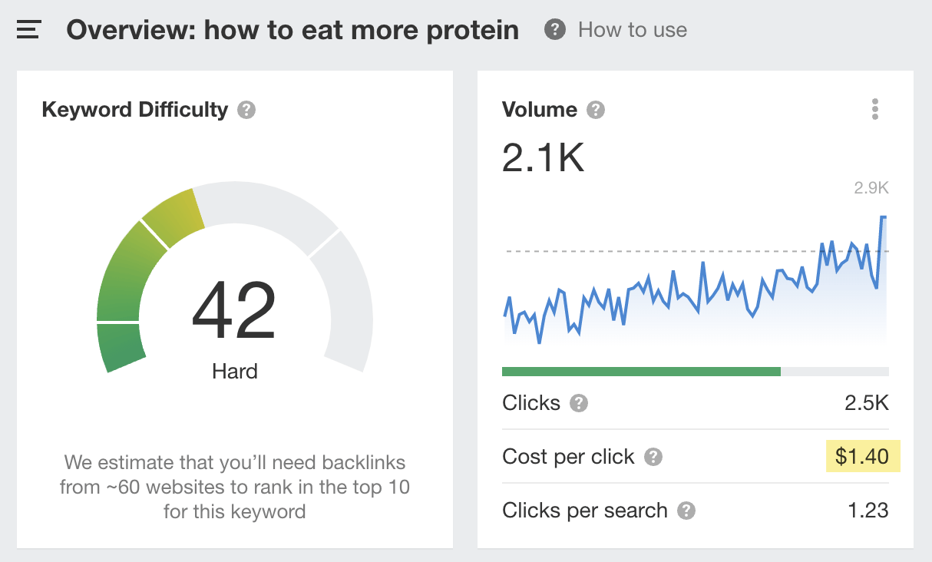Expand the three-dot menu on Volume panel
Image resolution: width=932 pixels, height=562 pixels.
(x=874, y=109)
